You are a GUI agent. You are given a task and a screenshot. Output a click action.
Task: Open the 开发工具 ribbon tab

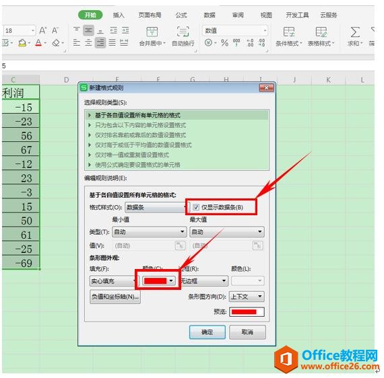297,15
